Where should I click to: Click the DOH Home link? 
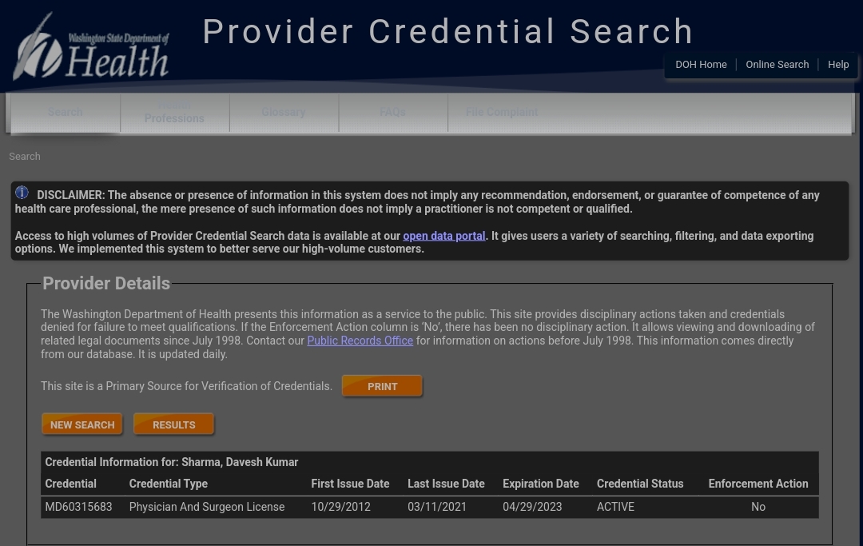pos(702,65)
